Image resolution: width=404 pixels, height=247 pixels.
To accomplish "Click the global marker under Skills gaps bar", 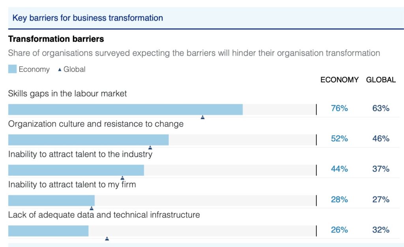I will click(202, 117).
